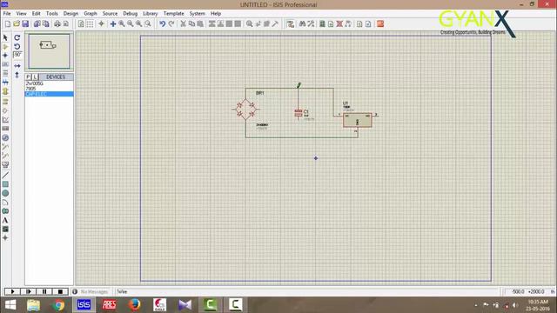Select the 2D Graphics Circle tool

pyautogui.click(x=5, y=193)
